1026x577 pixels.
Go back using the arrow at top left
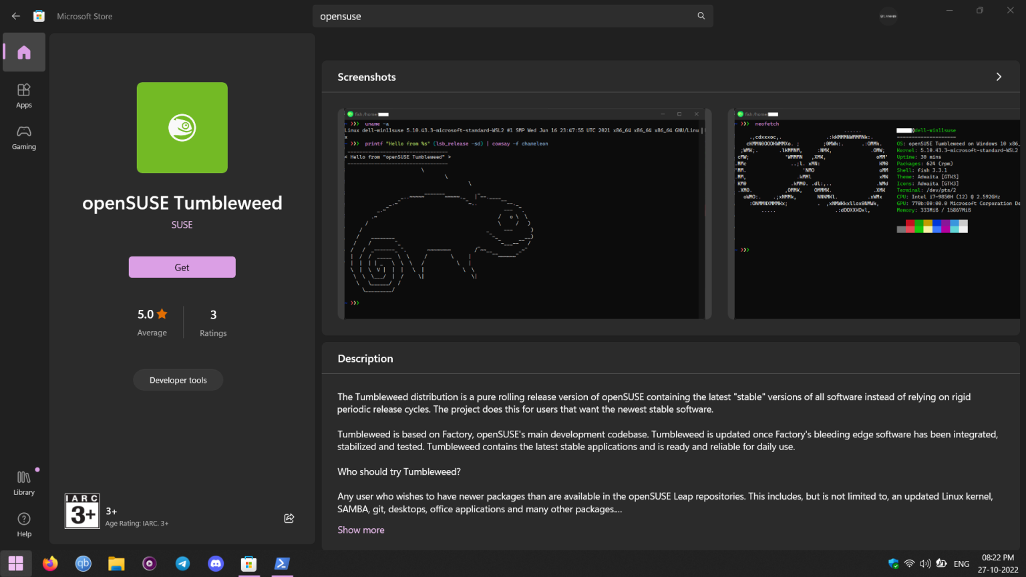(x=15, y=15)
